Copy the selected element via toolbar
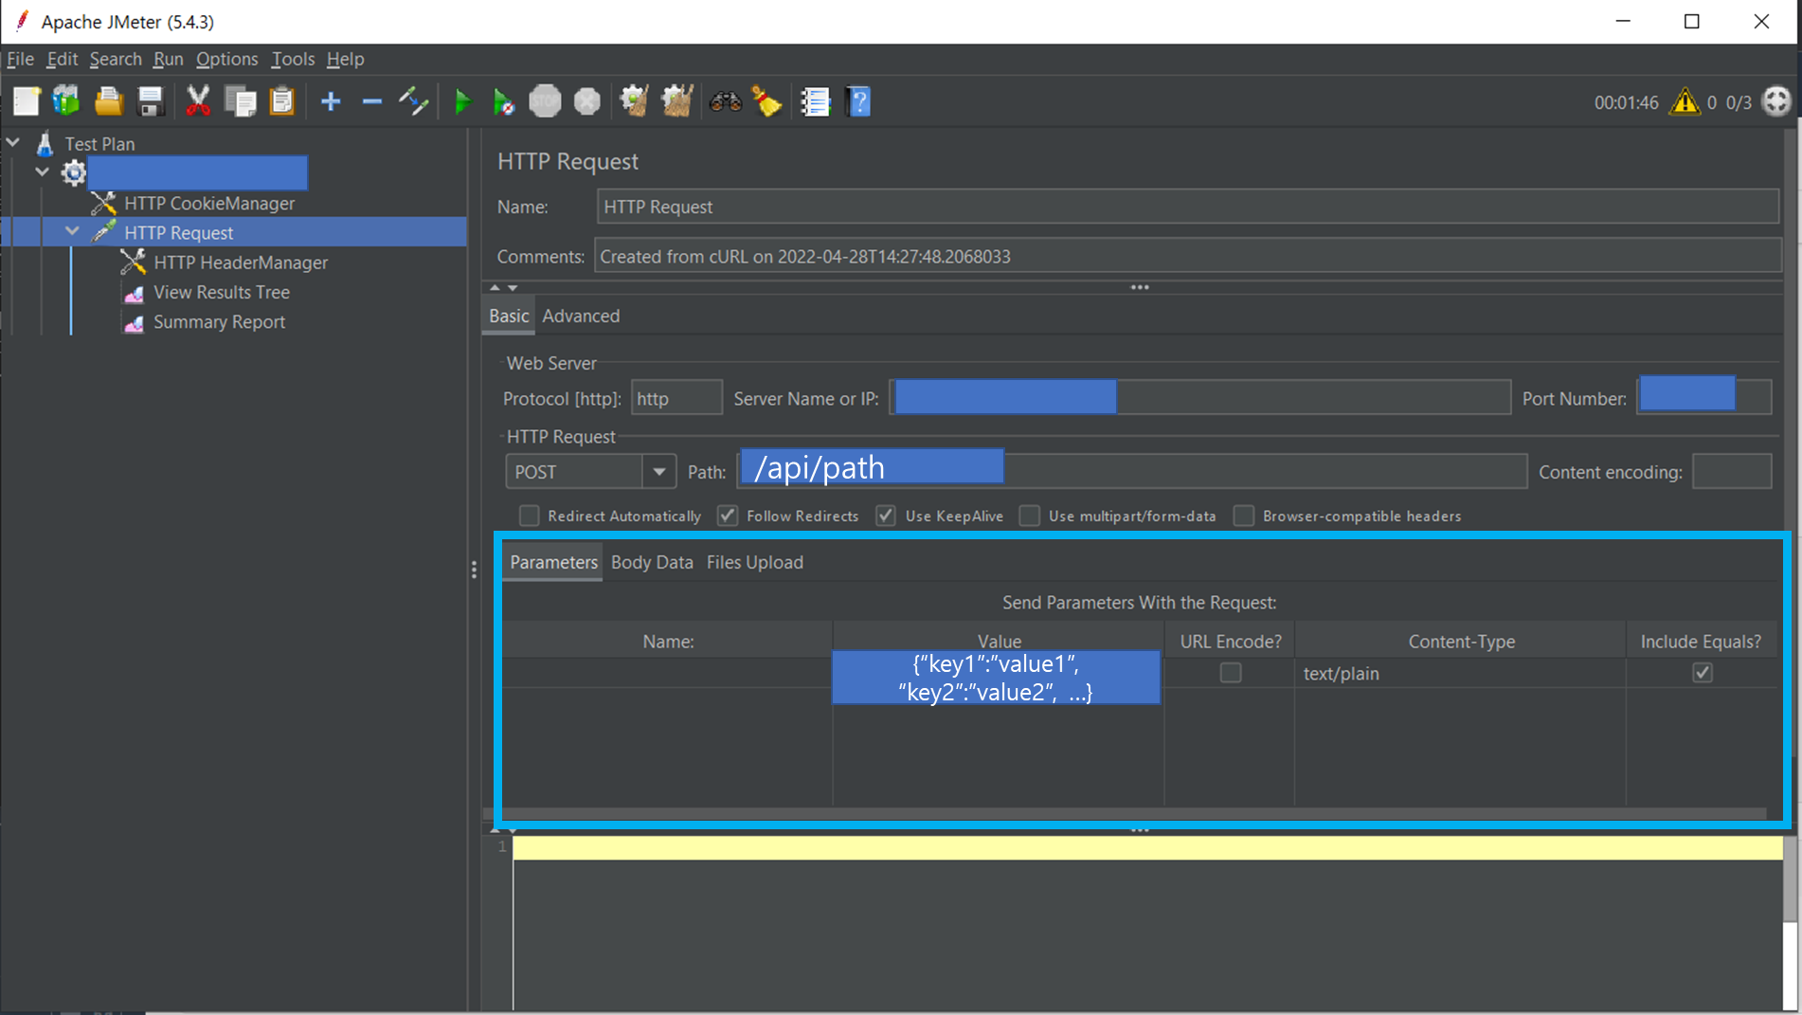Viewport: 1802px width, 1015px height. (241, 101)
